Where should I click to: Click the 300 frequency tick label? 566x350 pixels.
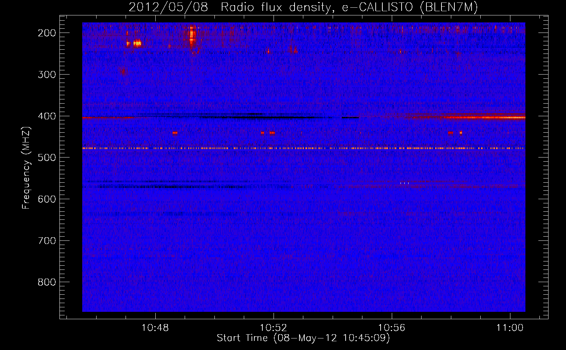coord(47,75)
